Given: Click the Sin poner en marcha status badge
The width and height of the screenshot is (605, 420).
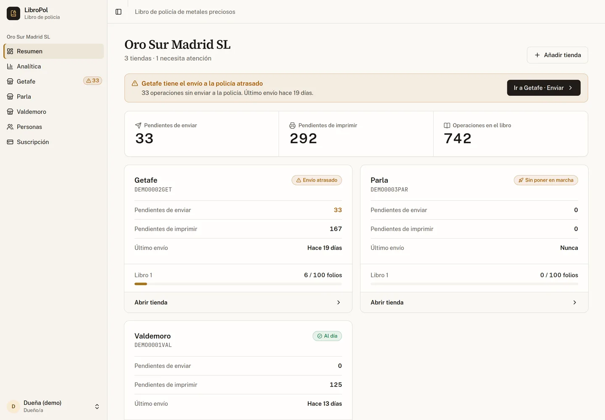Looking at the screenshot, I should tap(546, 180).
